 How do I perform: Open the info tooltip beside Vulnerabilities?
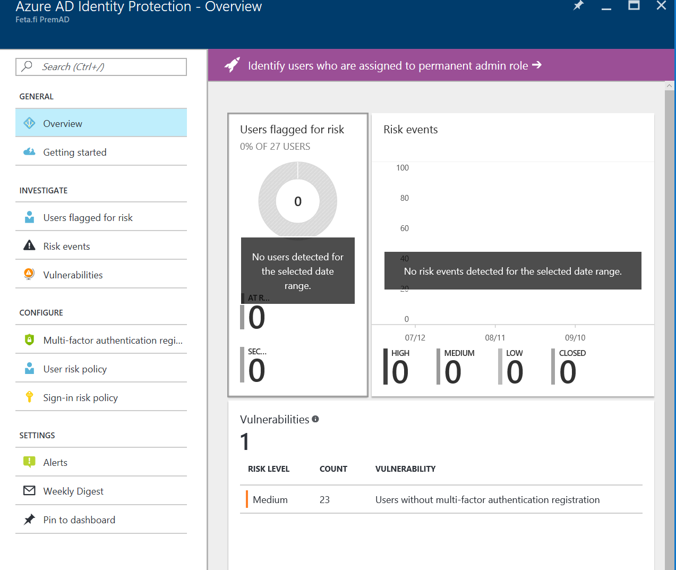[x=315, y=419]
